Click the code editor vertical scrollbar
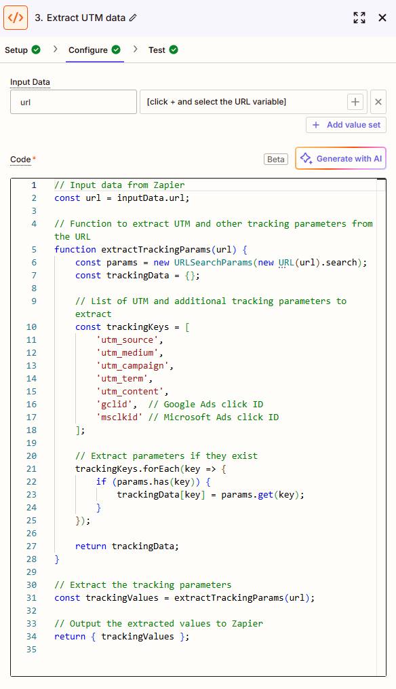Image resolution: width=396 pixels, height=689 pixels. [x=381, y=427]
